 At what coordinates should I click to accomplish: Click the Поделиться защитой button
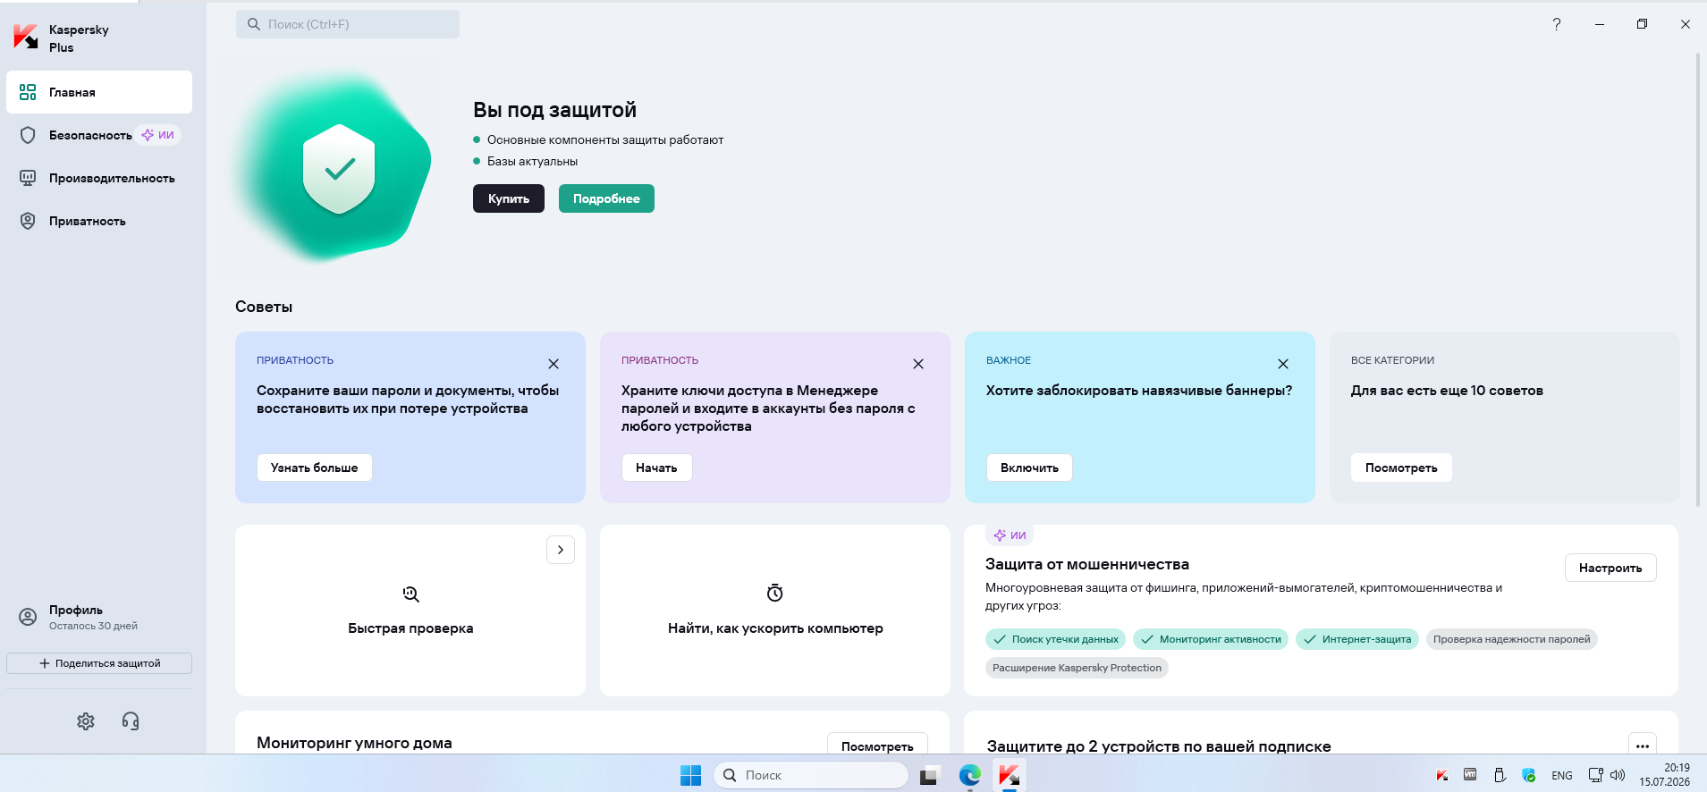99,663
